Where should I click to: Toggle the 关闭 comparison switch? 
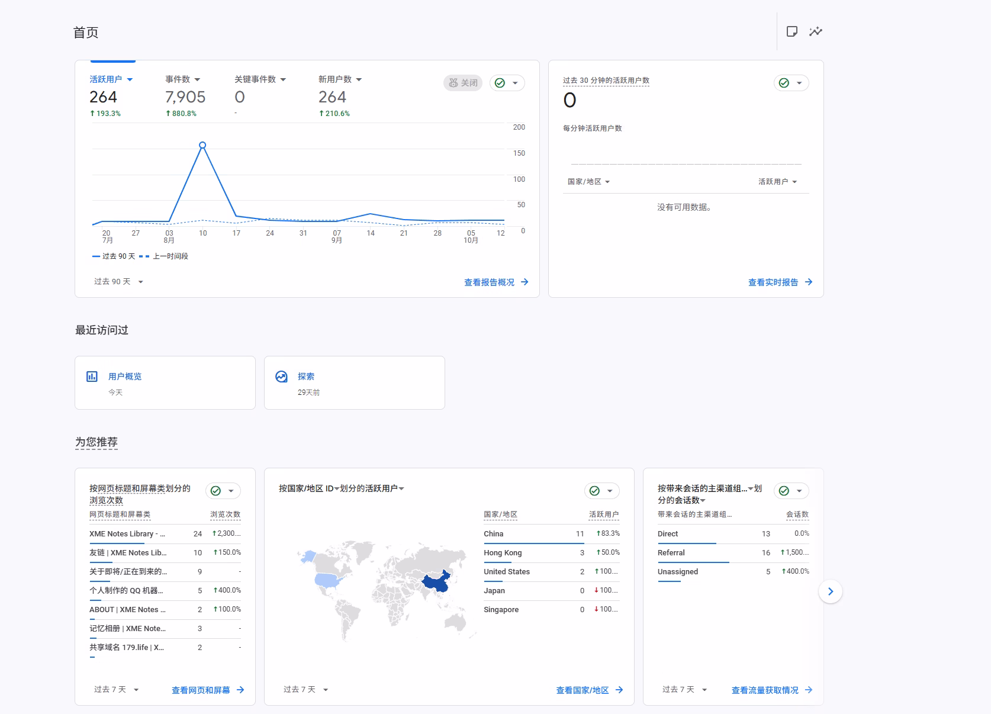pyautogui.click(x=463, y=83)
